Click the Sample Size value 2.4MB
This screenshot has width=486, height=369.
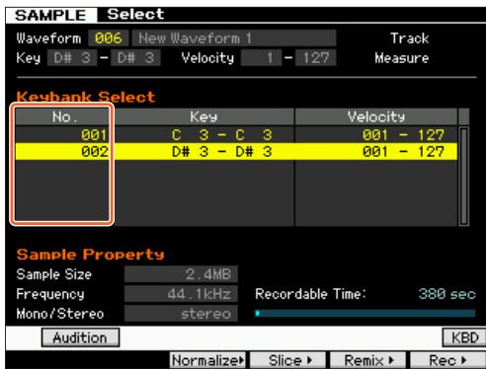pyautogui.click(x=181, y=274)
